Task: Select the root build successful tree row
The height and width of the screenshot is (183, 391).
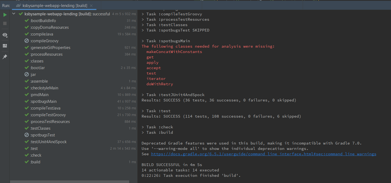Action: point(73,14)
